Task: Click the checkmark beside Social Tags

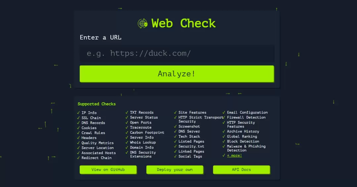Action: pyautogui.click(x=175, y=156)
